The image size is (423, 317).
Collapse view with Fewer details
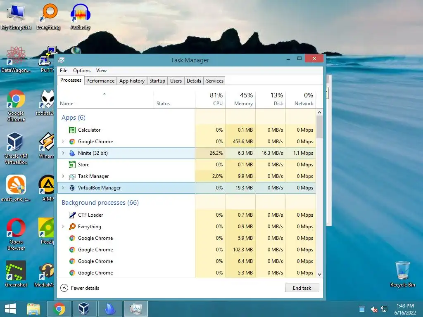pos(80,288)
